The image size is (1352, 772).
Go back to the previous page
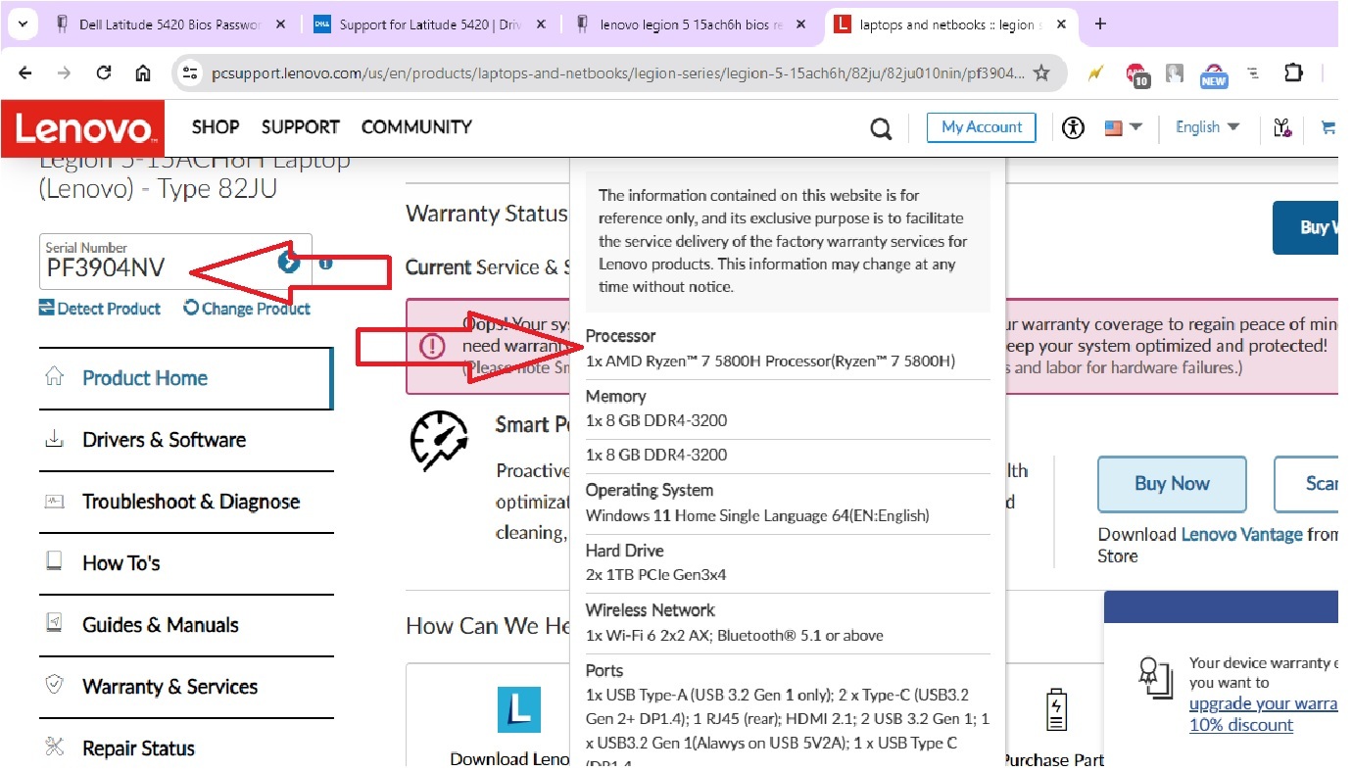[x=25, y=72]
